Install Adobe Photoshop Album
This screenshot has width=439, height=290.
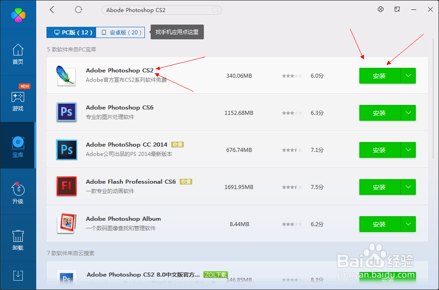click(x=380, y=224)
